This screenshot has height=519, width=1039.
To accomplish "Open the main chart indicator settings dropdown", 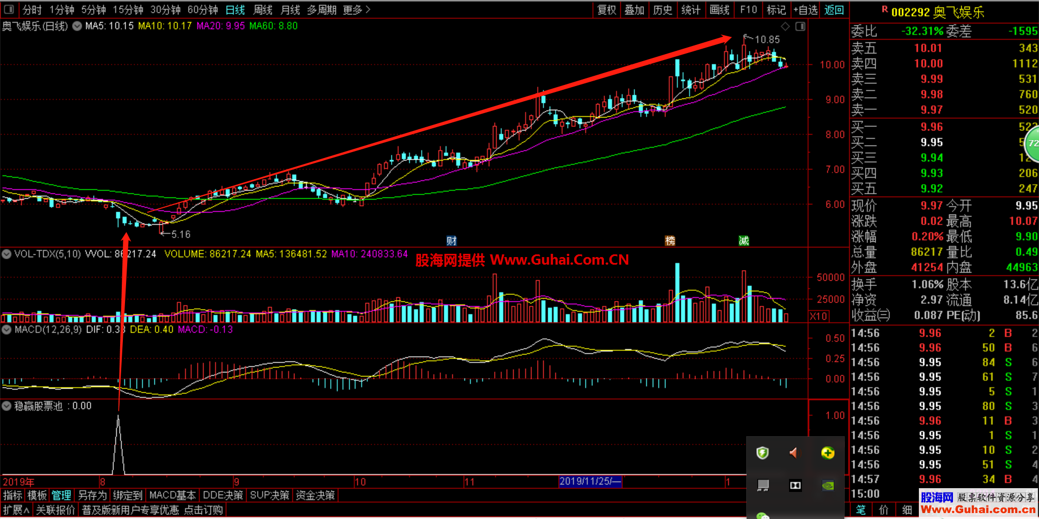I will tap(77, 26).
